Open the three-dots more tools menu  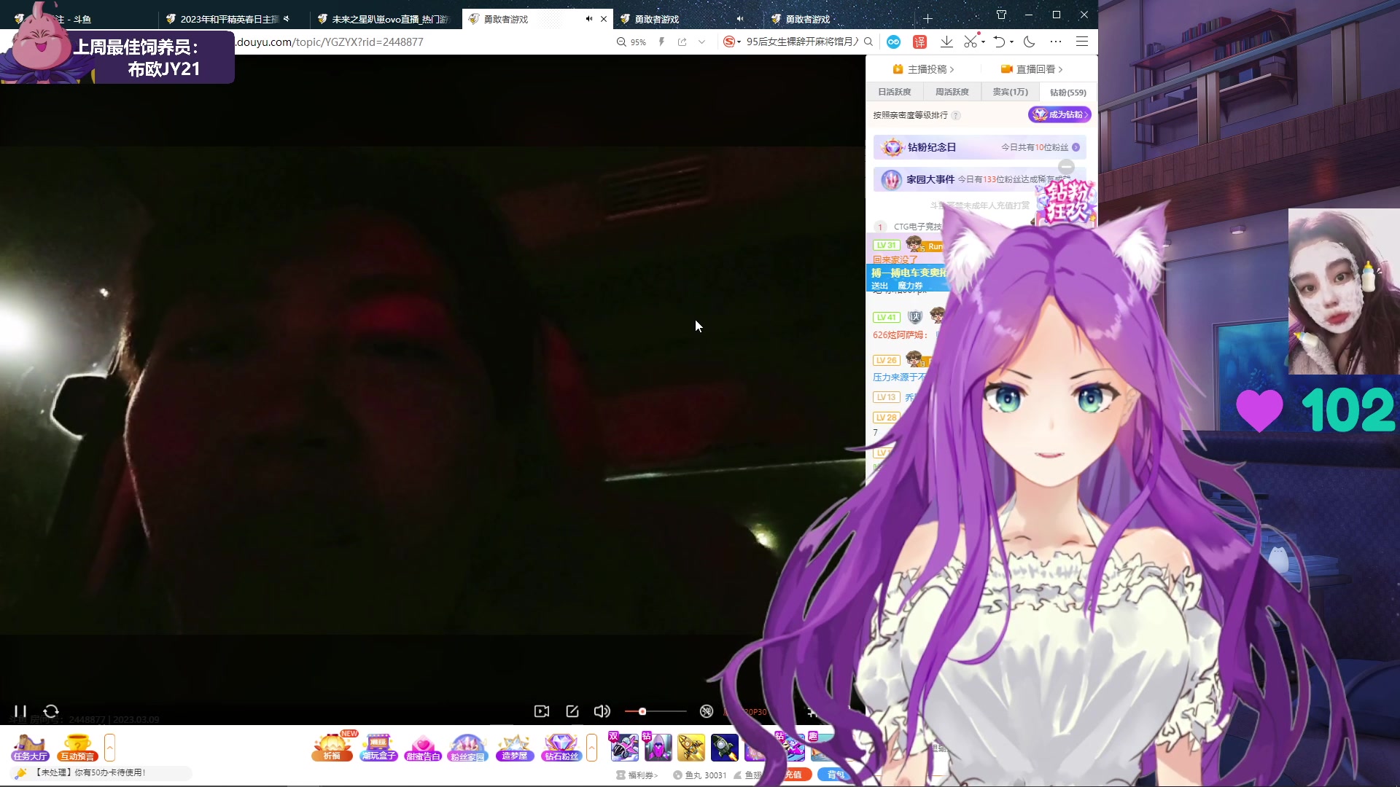pyautogui.click(x=1056, y=42)
